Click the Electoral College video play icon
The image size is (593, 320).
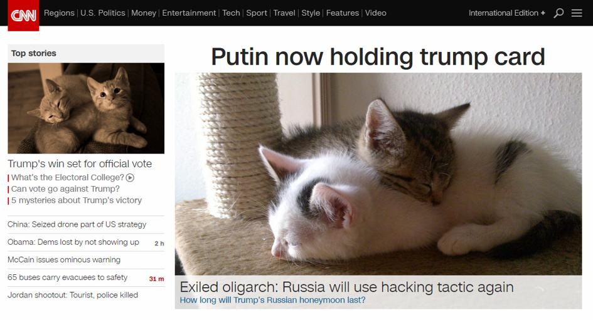130,177
